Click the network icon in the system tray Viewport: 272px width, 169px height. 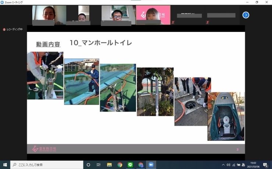click(233, 165)
